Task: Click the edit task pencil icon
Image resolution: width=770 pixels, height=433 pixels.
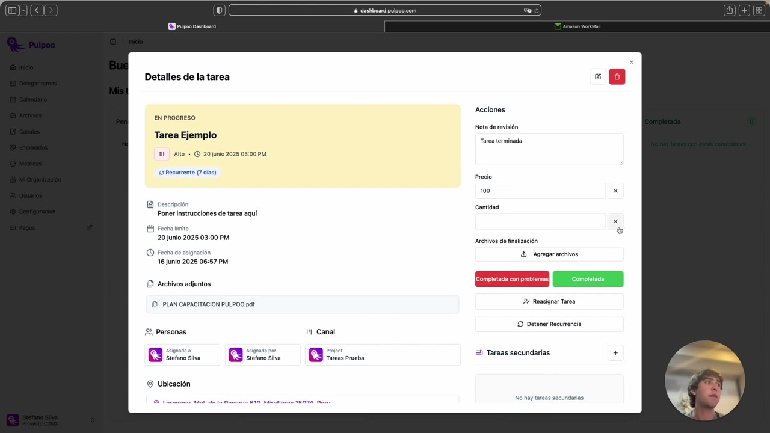Action: click(597, 76)
